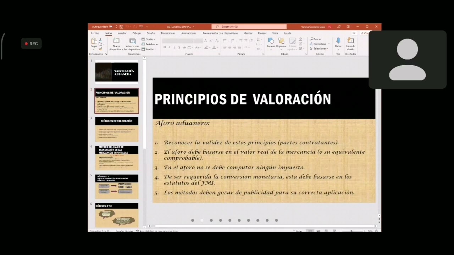
Task: Click the text highlight color pen
Action: [206, 47]
